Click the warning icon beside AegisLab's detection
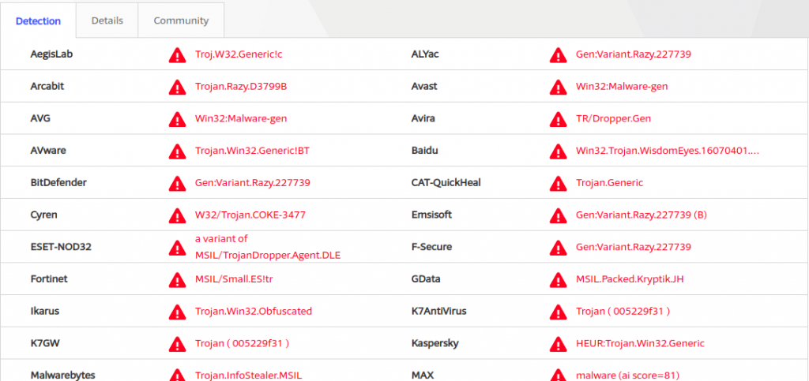Screen dimensions: 809x381 click(x=177, y=55)
